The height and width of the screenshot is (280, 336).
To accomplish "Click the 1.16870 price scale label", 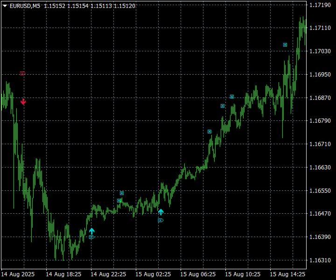I will pyautogui.click(x=320, y=98).
